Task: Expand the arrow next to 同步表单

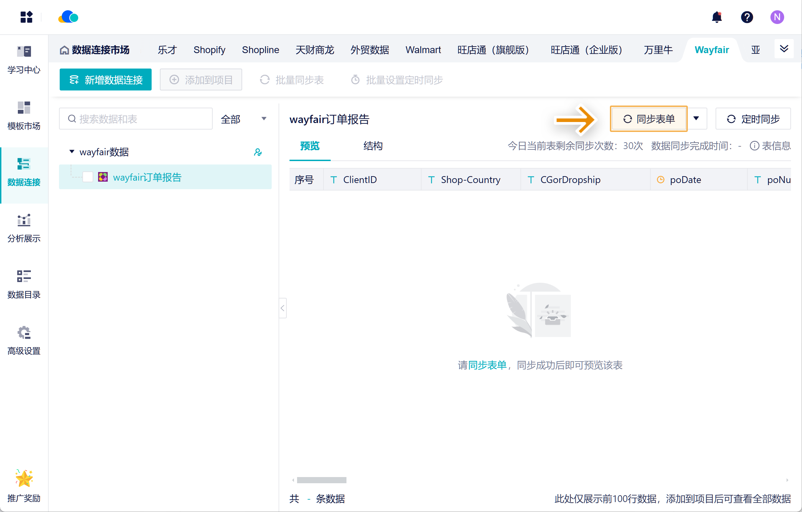Action: (x=696, y=119)
